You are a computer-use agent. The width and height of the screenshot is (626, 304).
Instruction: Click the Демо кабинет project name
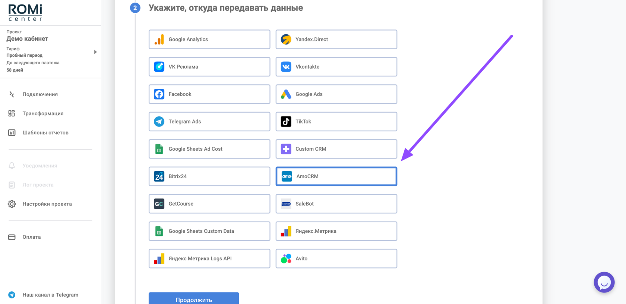pyautogui.click(x=27, y=39)
